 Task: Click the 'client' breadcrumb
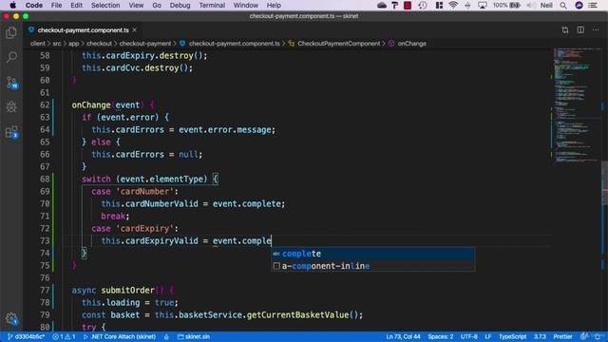tap(38, 44)
